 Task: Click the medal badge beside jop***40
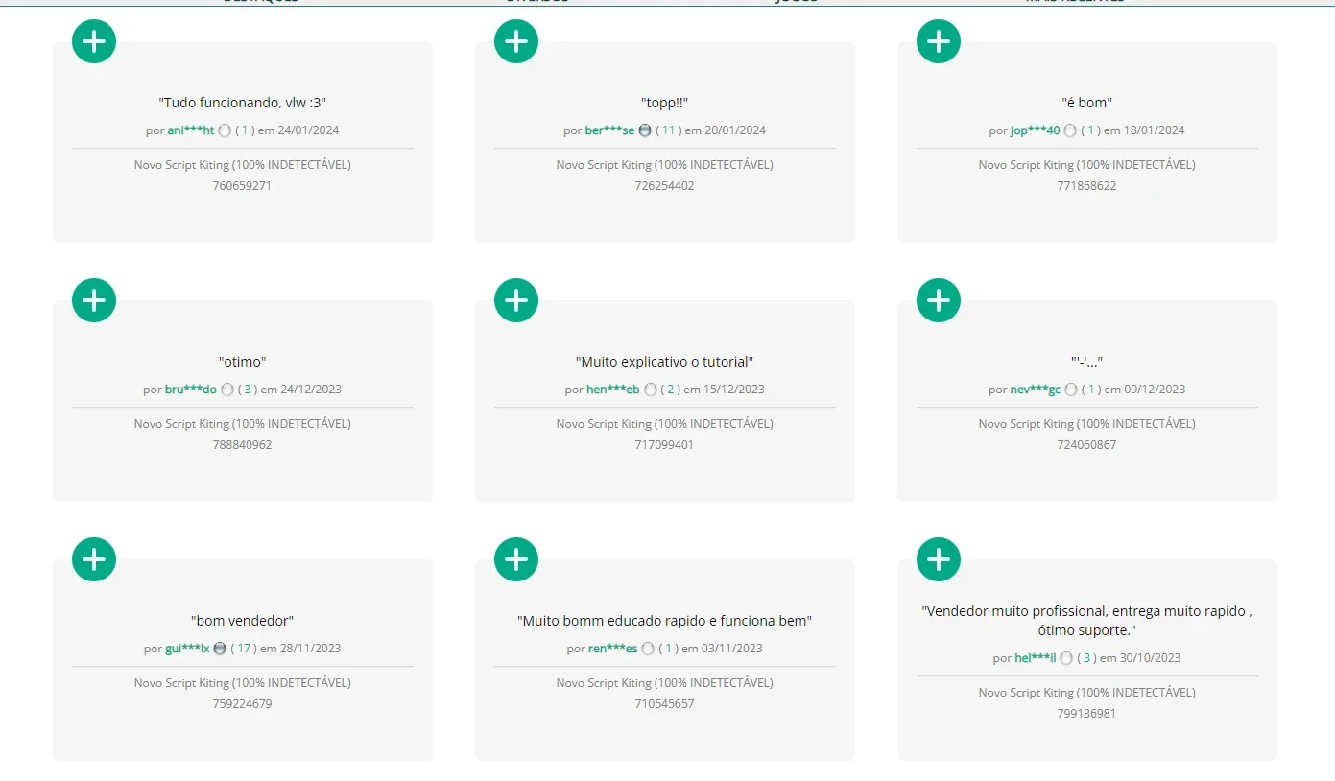point(1070,130)
